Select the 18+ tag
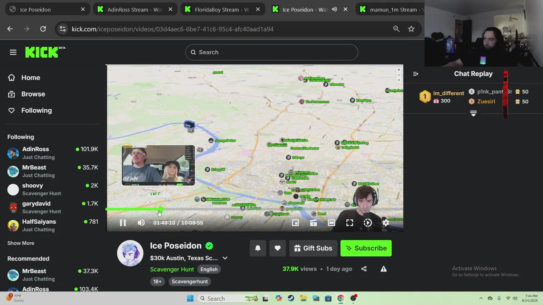 (157, 281)
